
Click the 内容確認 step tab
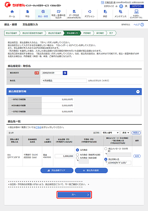(x=87, y=33)
